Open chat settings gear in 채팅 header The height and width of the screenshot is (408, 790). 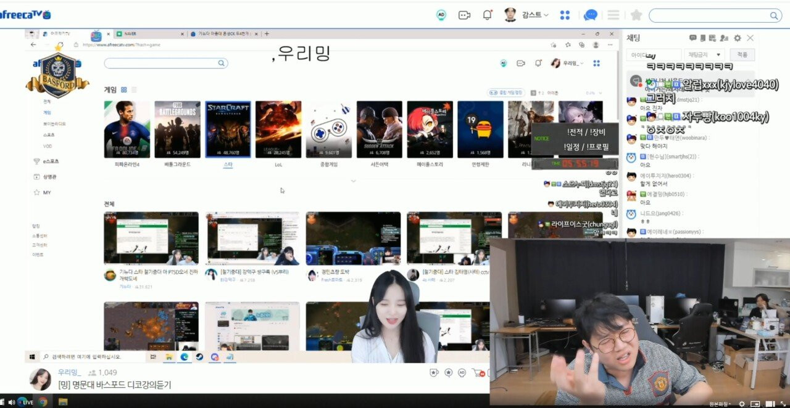click(737, 38)
